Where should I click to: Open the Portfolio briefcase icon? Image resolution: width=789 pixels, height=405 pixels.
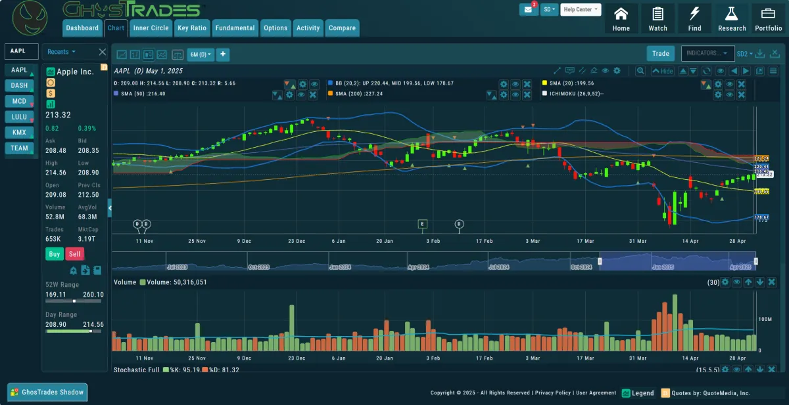pyautogui.click(x=769, y=18)
